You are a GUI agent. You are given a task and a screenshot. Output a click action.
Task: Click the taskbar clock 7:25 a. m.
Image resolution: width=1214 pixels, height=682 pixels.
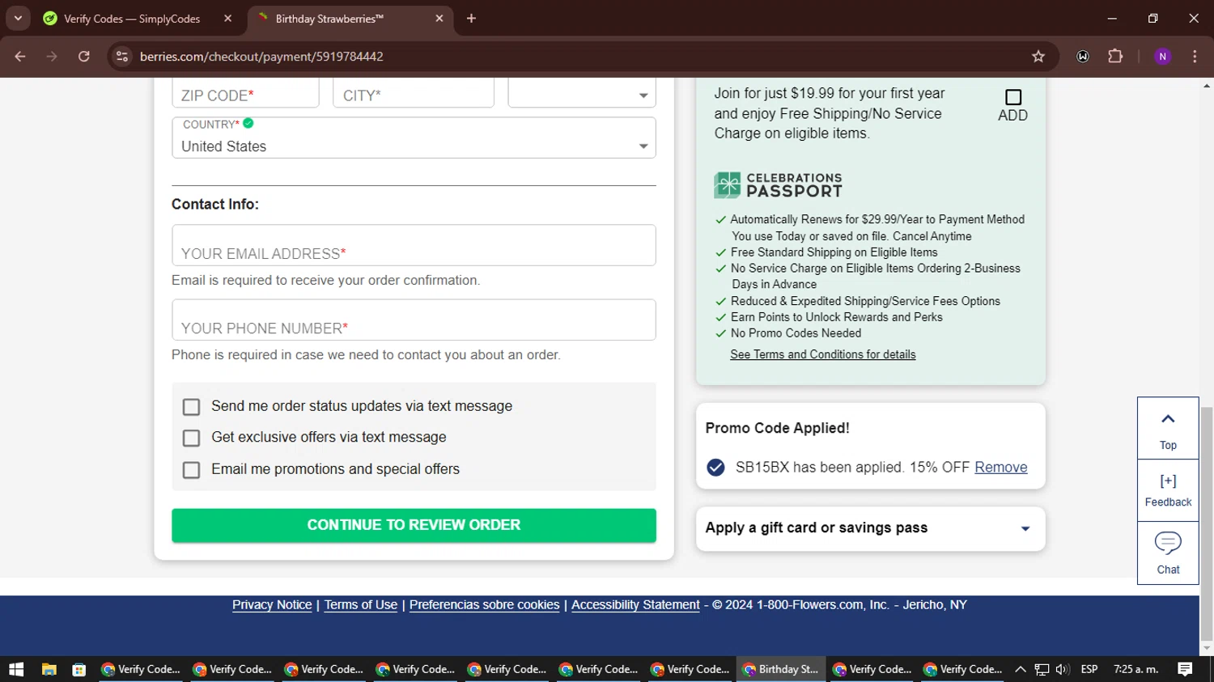click(x=1135, y=669)
